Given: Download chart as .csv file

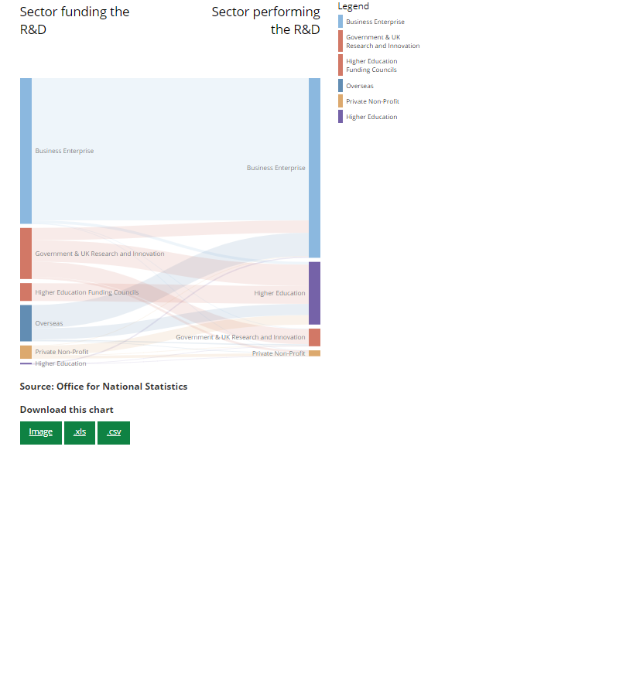Looking at the screenshot, I should click(114, 432).
